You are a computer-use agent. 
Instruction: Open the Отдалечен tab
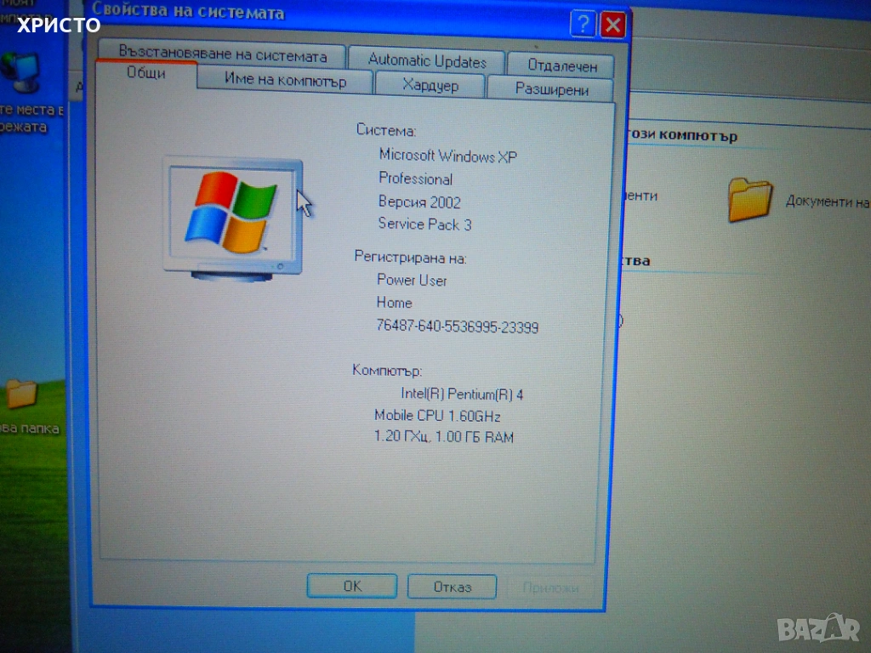561,65
